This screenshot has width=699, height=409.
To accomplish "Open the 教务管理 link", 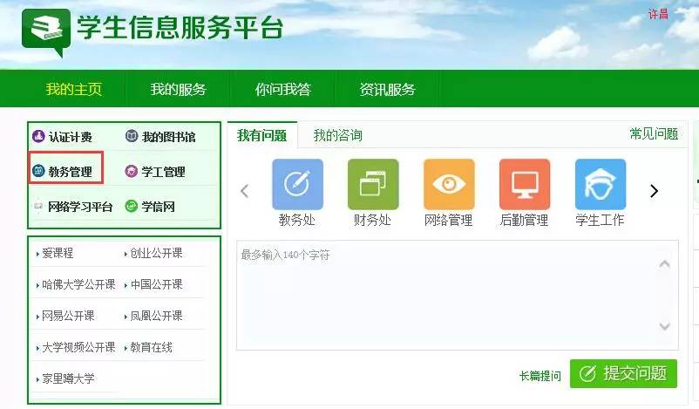I will coord(71,172).
